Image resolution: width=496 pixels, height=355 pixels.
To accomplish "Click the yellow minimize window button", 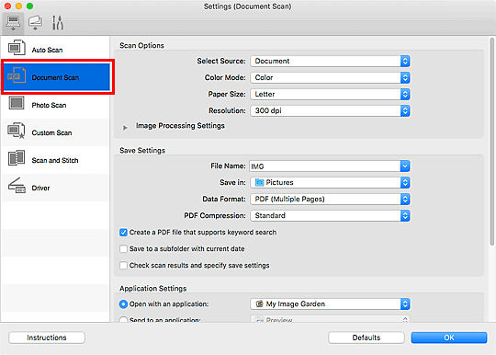I will click(19, 6).
